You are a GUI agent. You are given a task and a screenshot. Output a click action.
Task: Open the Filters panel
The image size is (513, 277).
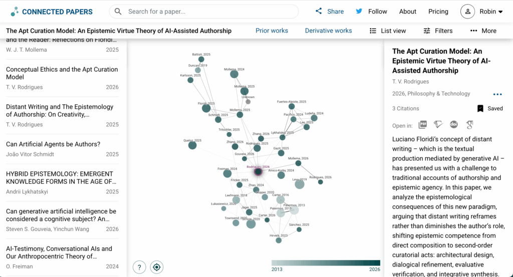pyautogui.click(x=438, y=31)
